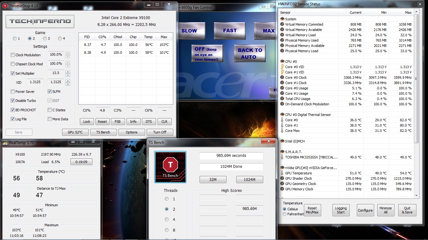Select the System group chip icon in HWiNFO32
Viewport: 428px width, 240px height.
point(282,19)
